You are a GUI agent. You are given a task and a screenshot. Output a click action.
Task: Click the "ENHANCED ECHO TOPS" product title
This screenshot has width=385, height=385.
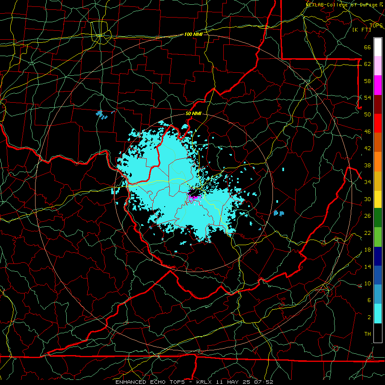point(150,382)
